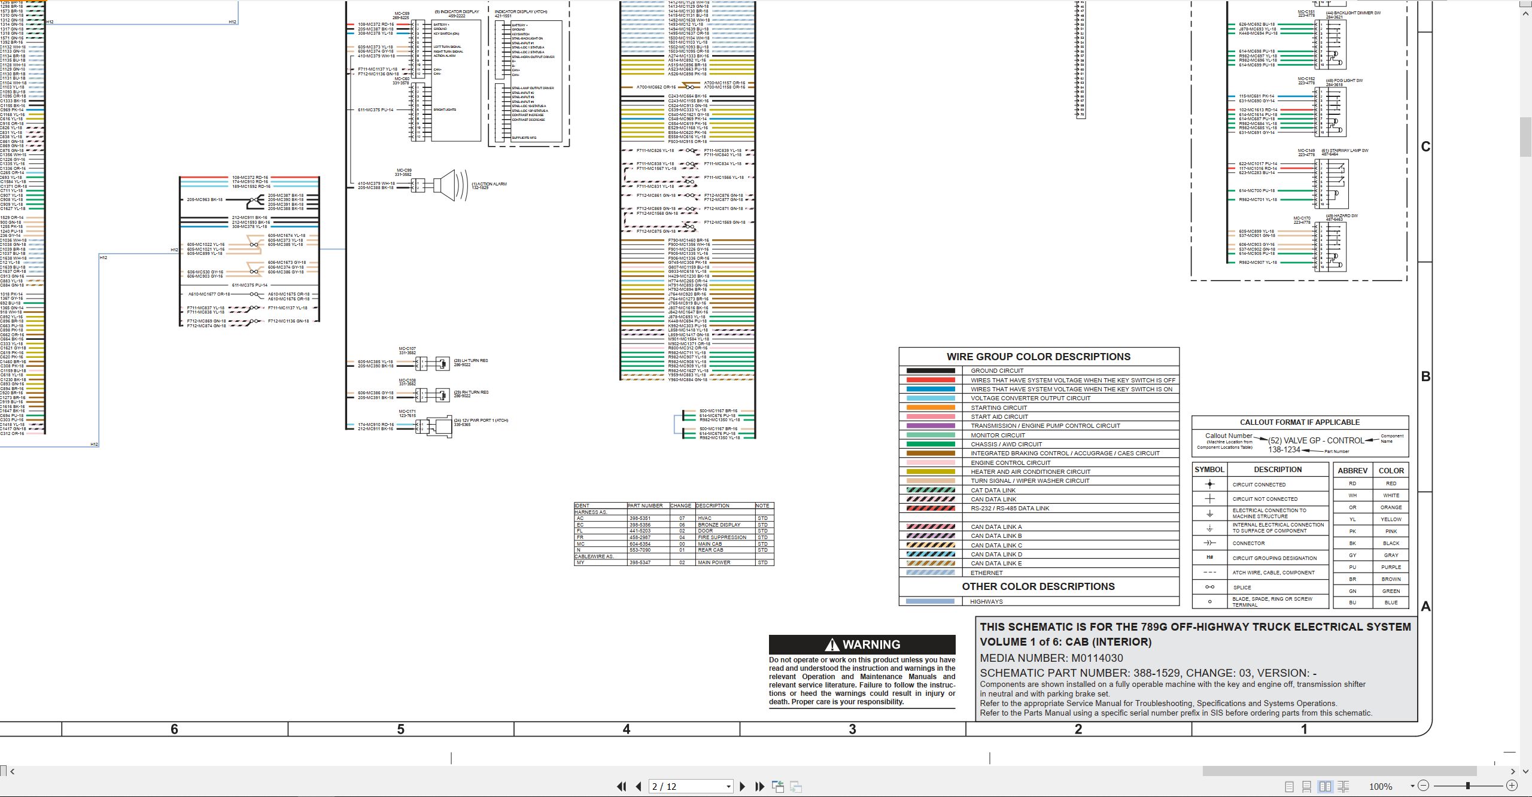The image size is (1532, 797).
Task: Click the CALLOUT FORMAT IF APPLICABLE heading
Action: [1299, 422]
